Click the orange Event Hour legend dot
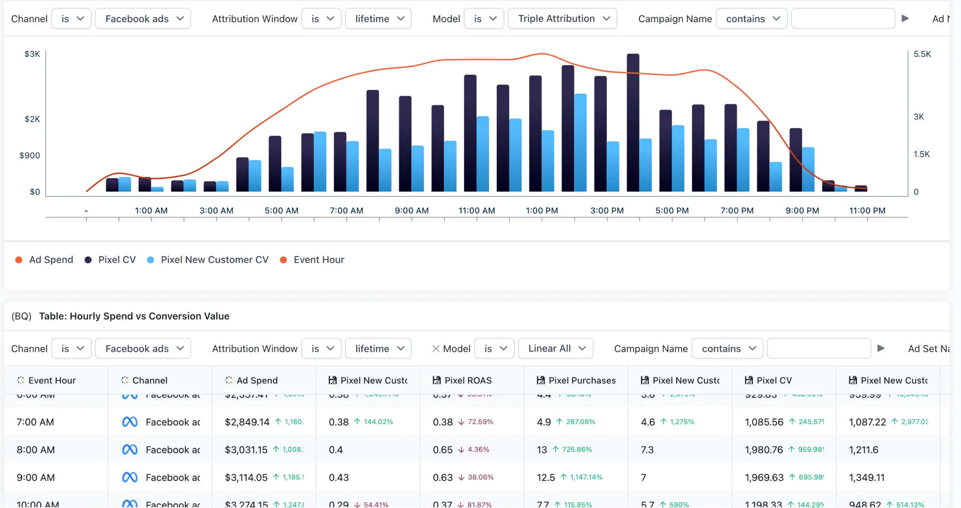The image size is (961, 508). point(283,260)
